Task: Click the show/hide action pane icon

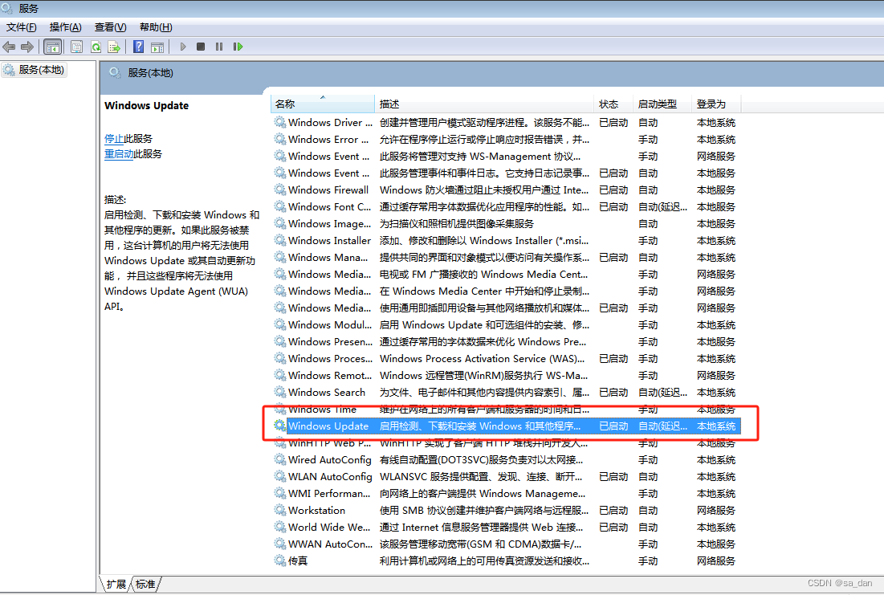Action: pyautogui.click(x=157, y=47)
